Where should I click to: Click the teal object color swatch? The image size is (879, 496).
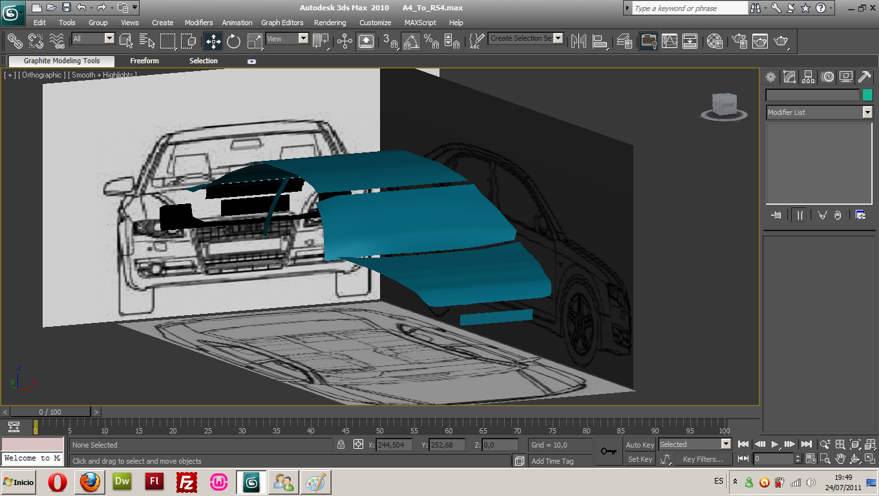click(x=867, y=95)
